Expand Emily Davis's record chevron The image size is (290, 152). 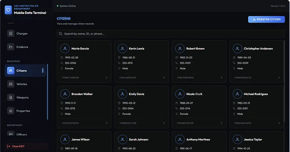click(x=164, y=123)
